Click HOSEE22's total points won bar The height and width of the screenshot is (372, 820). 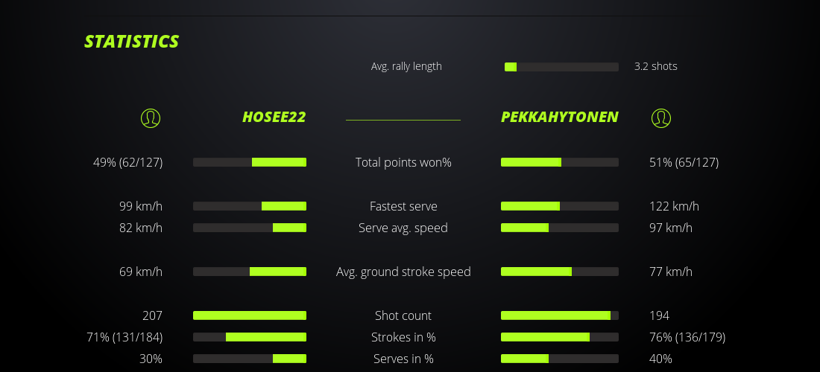click(250, 162)
